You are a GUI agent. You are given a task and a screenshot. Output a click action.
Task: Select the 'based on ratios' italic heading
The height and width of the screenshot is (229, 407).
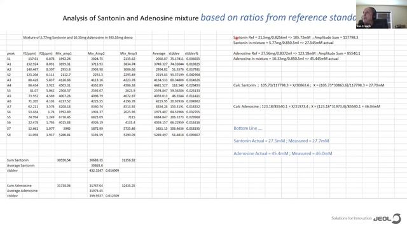coord(279,17)
